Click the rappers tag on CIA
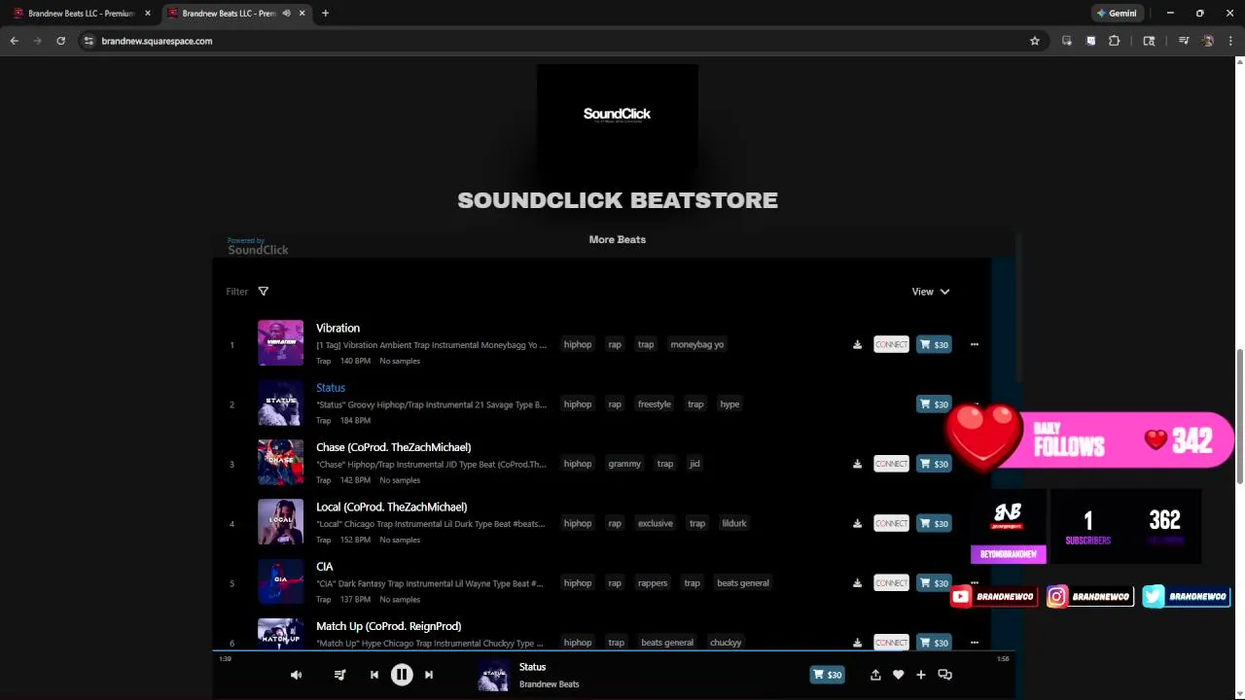This screenshot has height=700, width=1245. (653, 583)
